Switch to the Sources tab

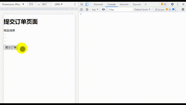(x=137, y=4)
